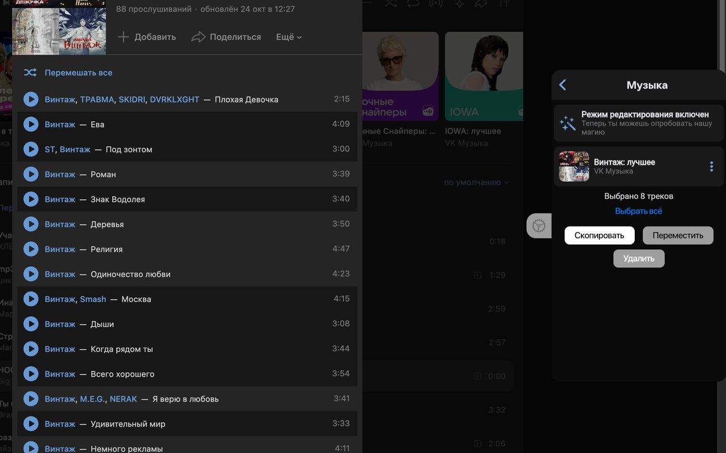
Task: Click the track title Религия
Action: coord(107,249)
